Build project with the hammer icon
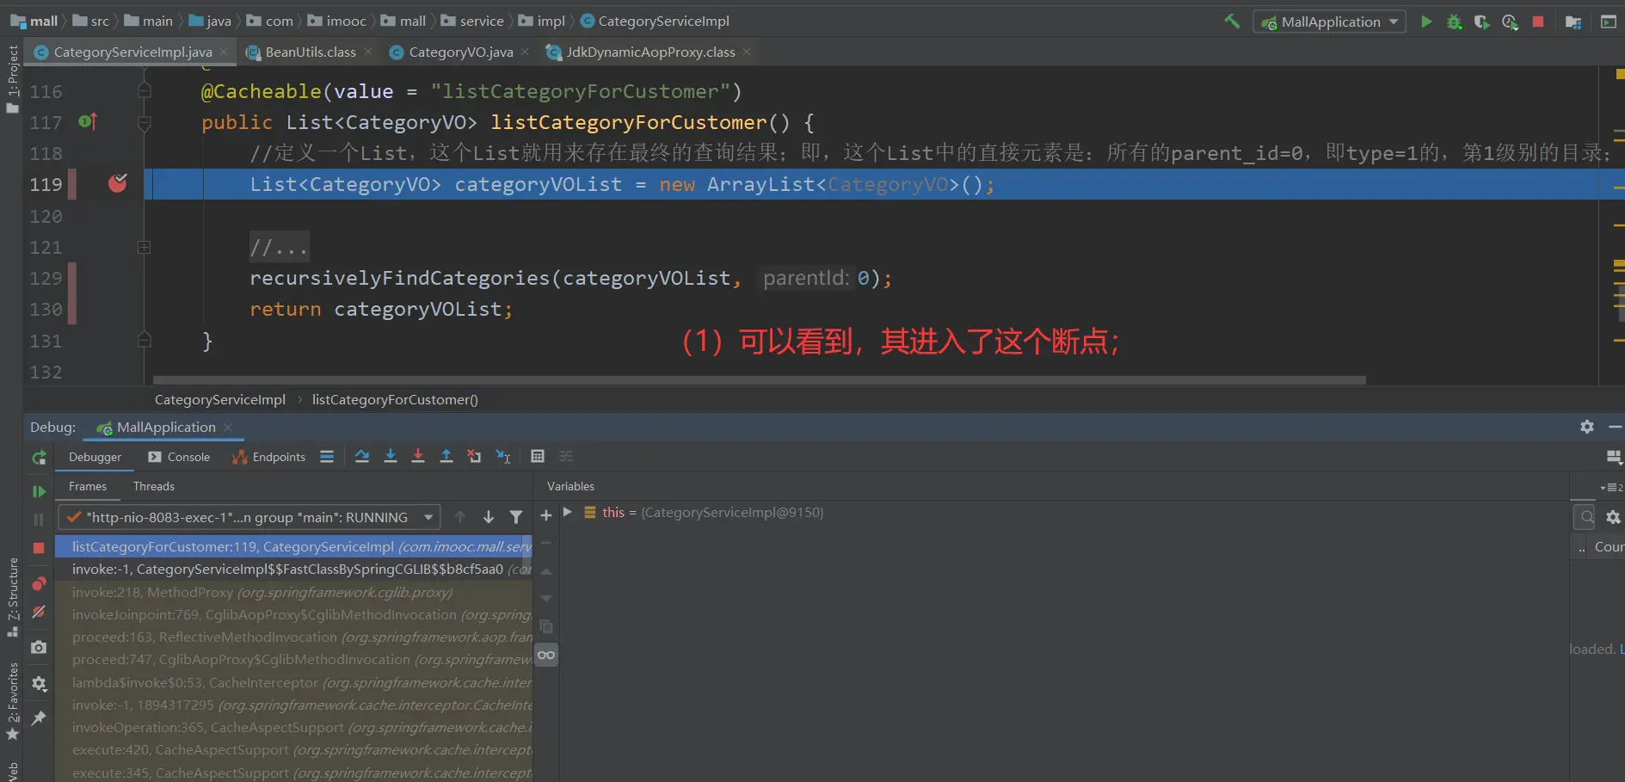This screenshot has width=1625, height=782. [1232, 22]
